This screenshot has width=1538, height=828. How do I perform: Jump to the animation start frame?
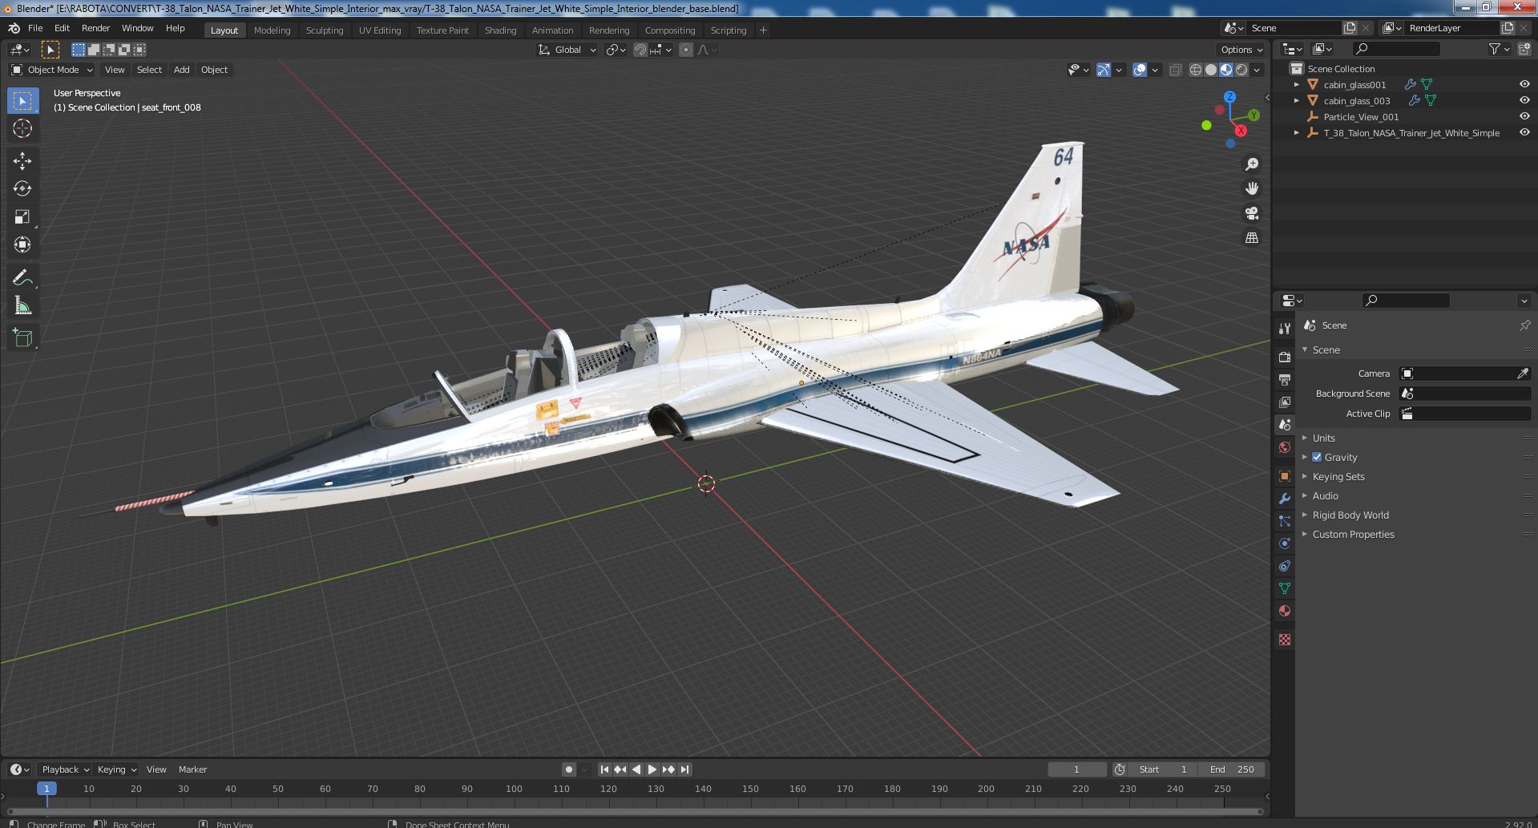coord(605,769)
